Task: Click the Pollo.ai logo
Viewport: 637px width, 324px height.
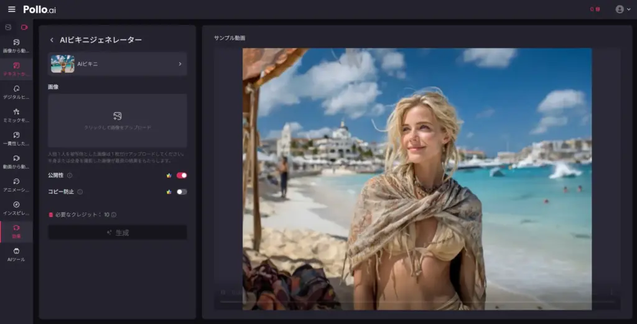Action: [x=39, y=9]
